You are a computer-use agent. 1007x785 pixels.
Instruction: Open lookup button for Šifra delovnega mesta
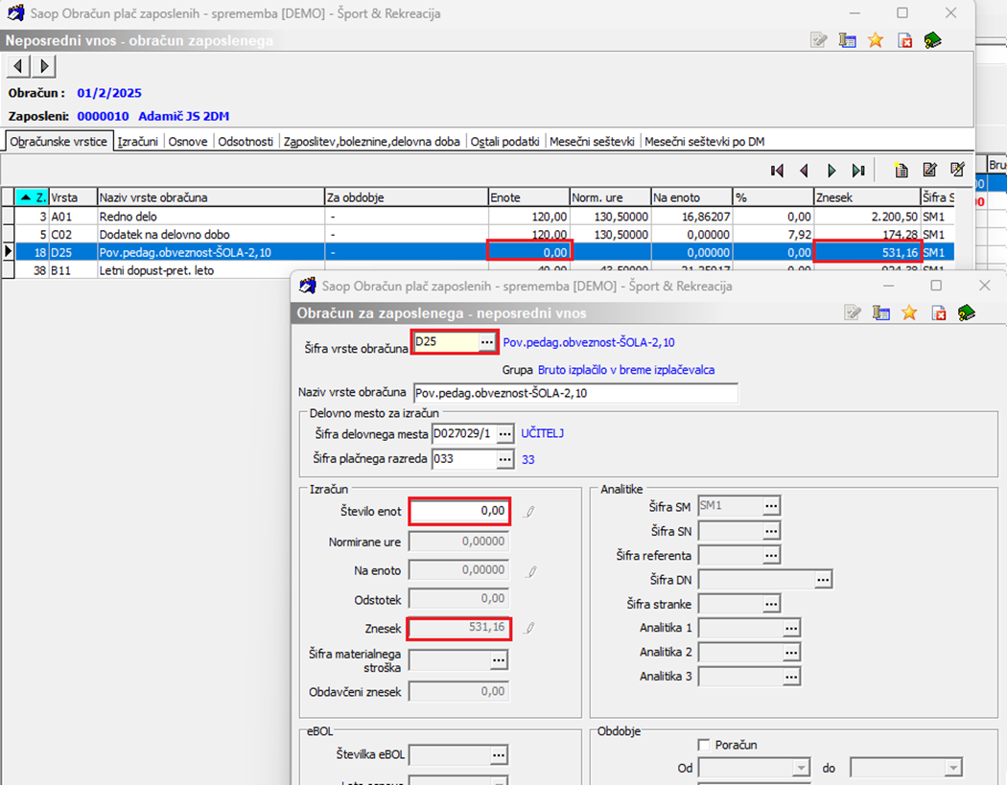coord(504,434)
